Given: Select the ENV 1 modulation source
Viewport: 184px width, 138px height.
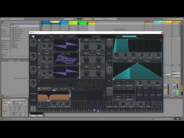Looking at the screenshot, I should pos(109,42).
